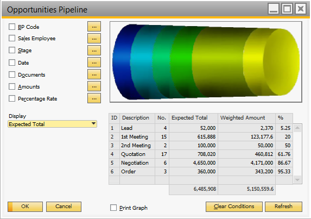Click the Refresh button
Viewport: 311px width, 219px height.
coord(283,207)
